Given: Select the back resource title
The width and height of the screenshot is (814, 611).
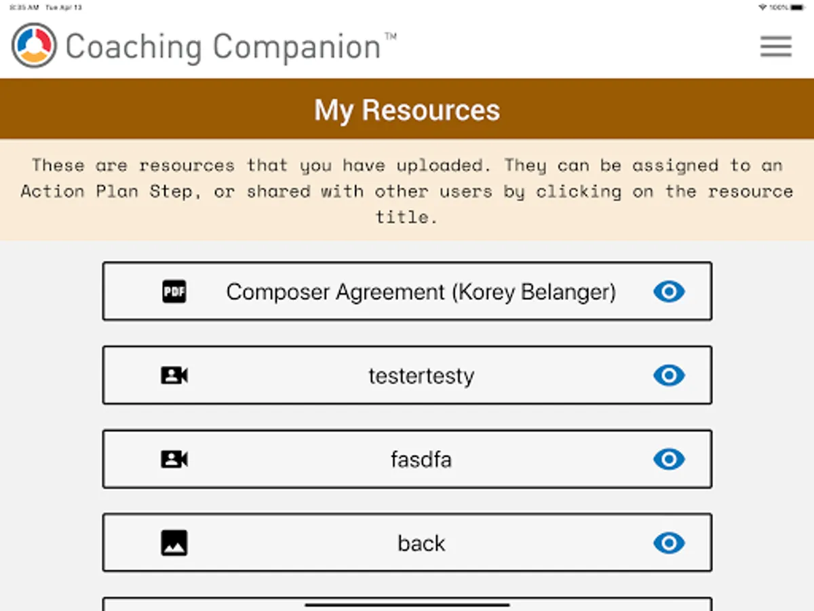Looking at the screenshot, I should 421,543.
